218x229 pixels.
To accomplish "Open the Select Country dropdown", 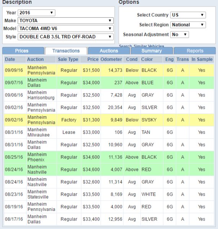I will tap(188, 15).
